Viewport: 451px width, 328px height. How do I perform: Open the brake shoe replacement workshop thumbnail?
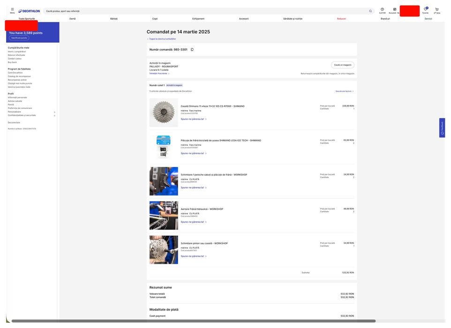click(x=164, y=181)
